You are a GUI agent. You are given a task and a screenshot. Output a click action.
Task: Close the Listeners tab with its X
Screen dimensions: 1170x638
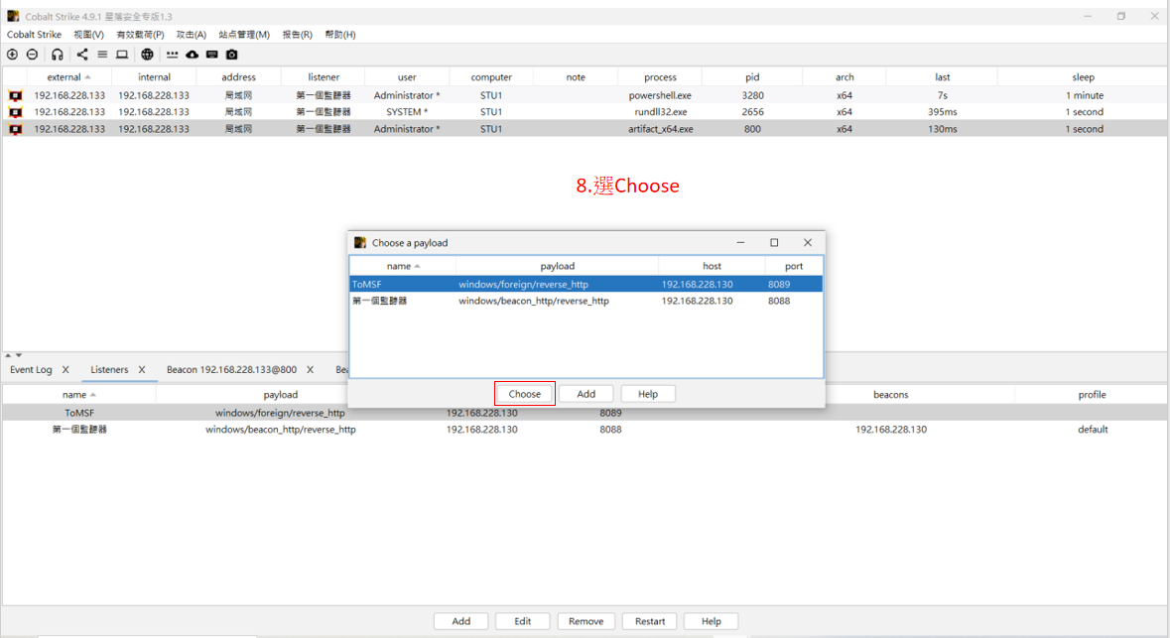142,369
